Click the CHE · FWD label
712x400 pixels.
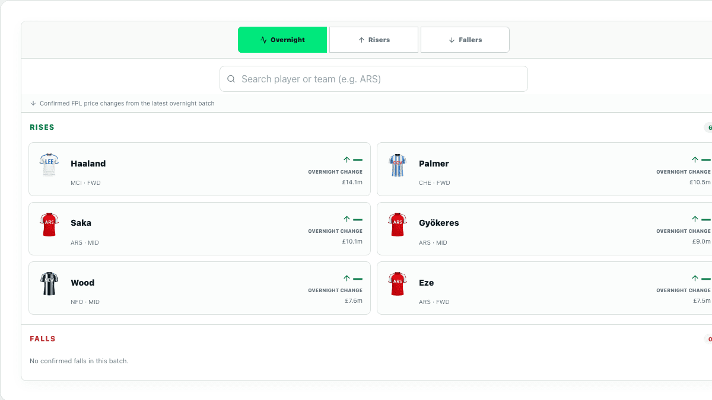coord(434,183)
